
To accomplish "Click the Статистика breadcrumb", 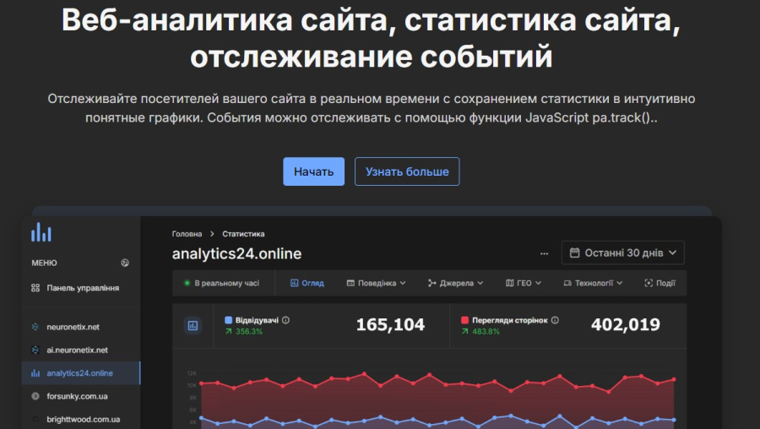I will point(243,234).
